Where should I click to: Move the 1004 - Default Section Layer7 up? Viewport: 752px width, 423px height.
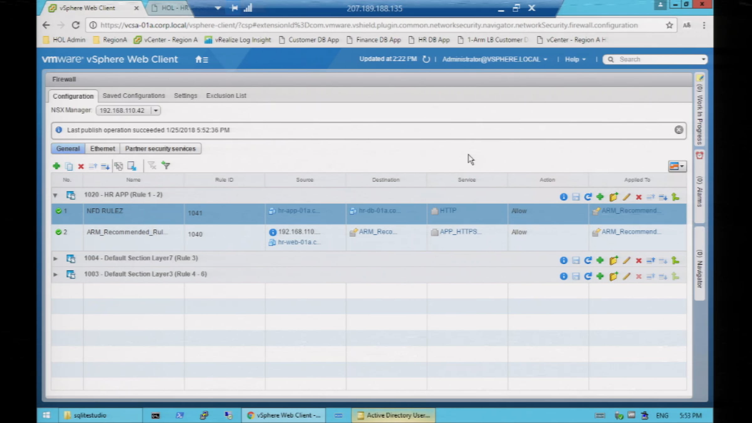coord(651,260)
